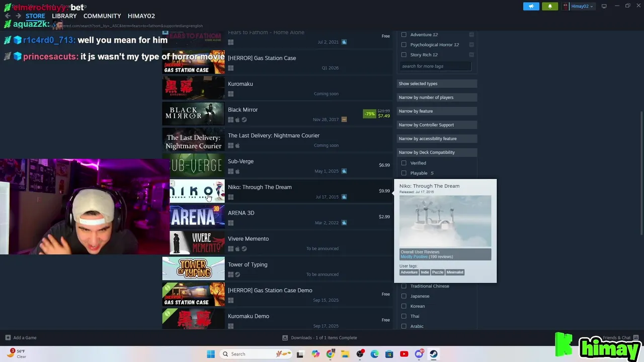Viewport: 644px width, 362px height.
Task: Click the Tower of Typing thumbnail
Action: tap(193, 268)
